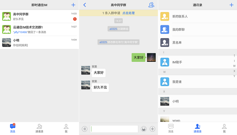237x135 pixels.
Task: Switch to 通讯录 tab in left panel
Action: pos(39,128)
